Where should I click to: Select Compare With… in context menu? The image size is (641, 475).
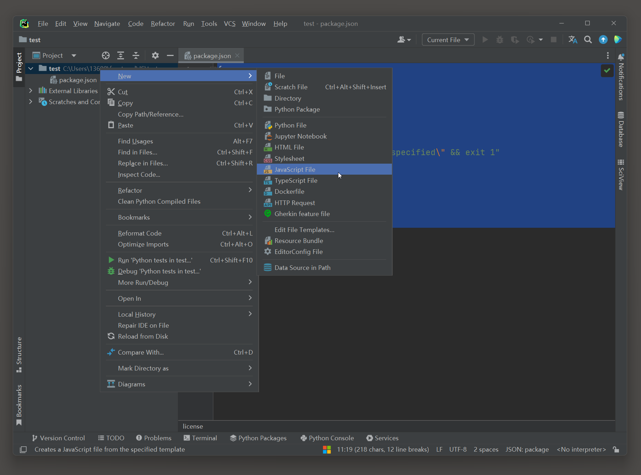coord(179,352)
